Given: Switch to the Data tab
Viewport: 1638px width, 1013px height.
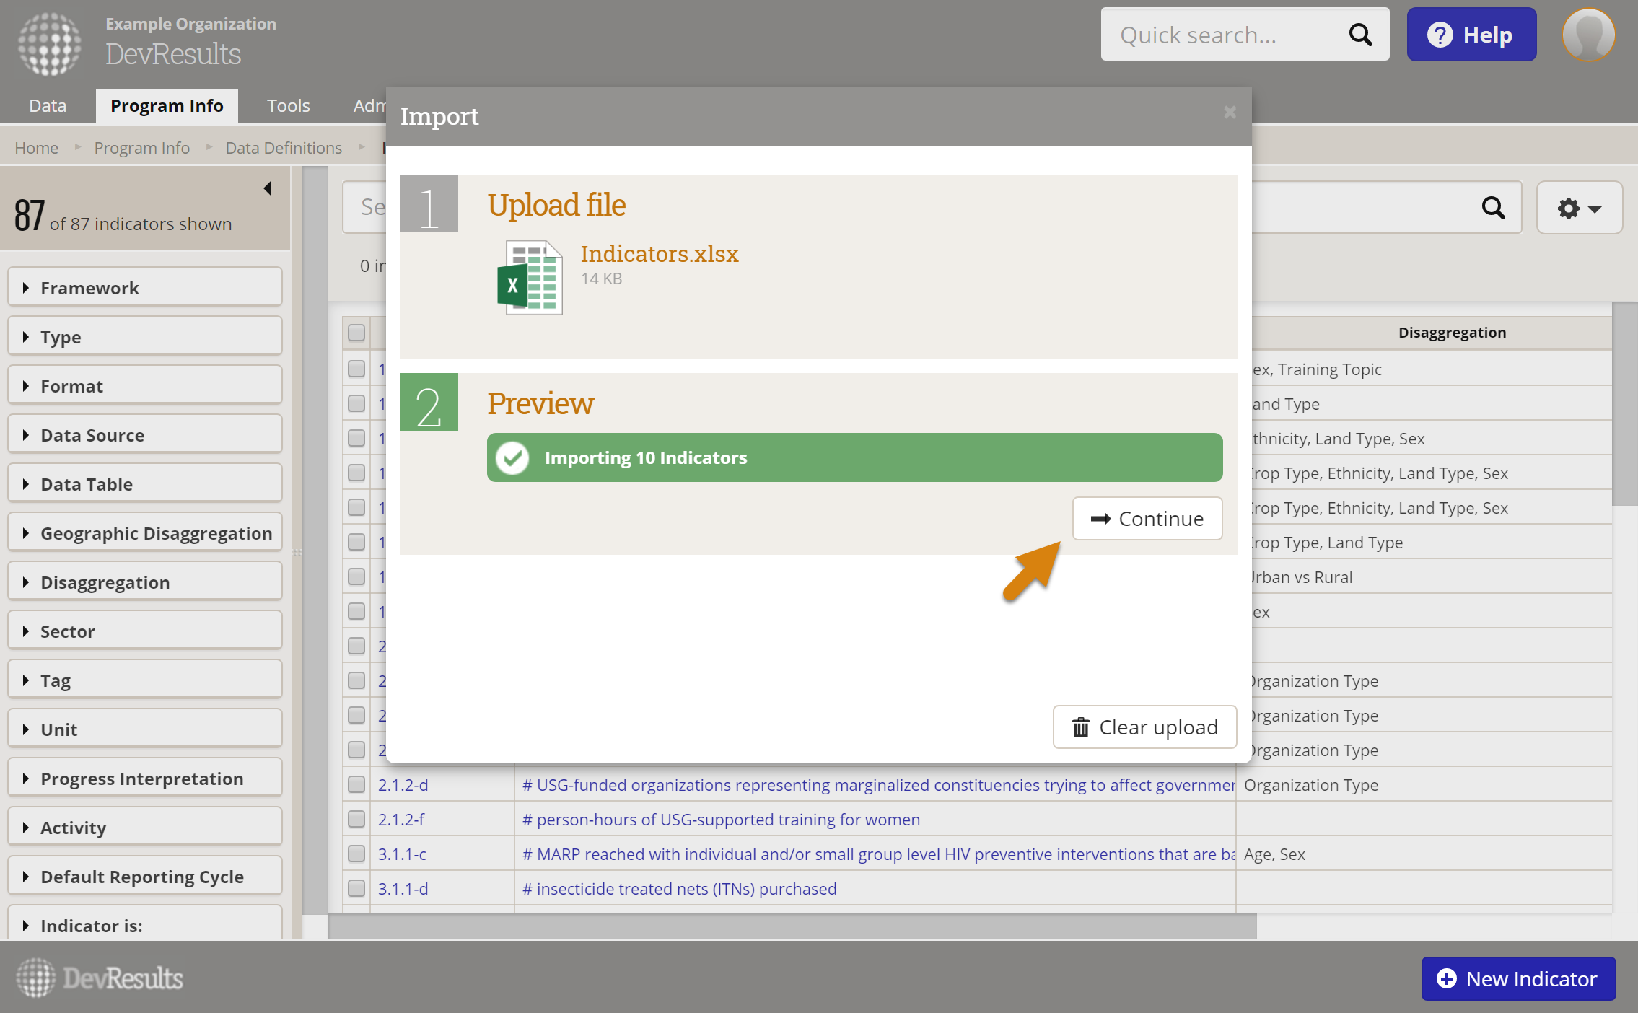Looking at the screenshot, I should [x=48, y=106].
